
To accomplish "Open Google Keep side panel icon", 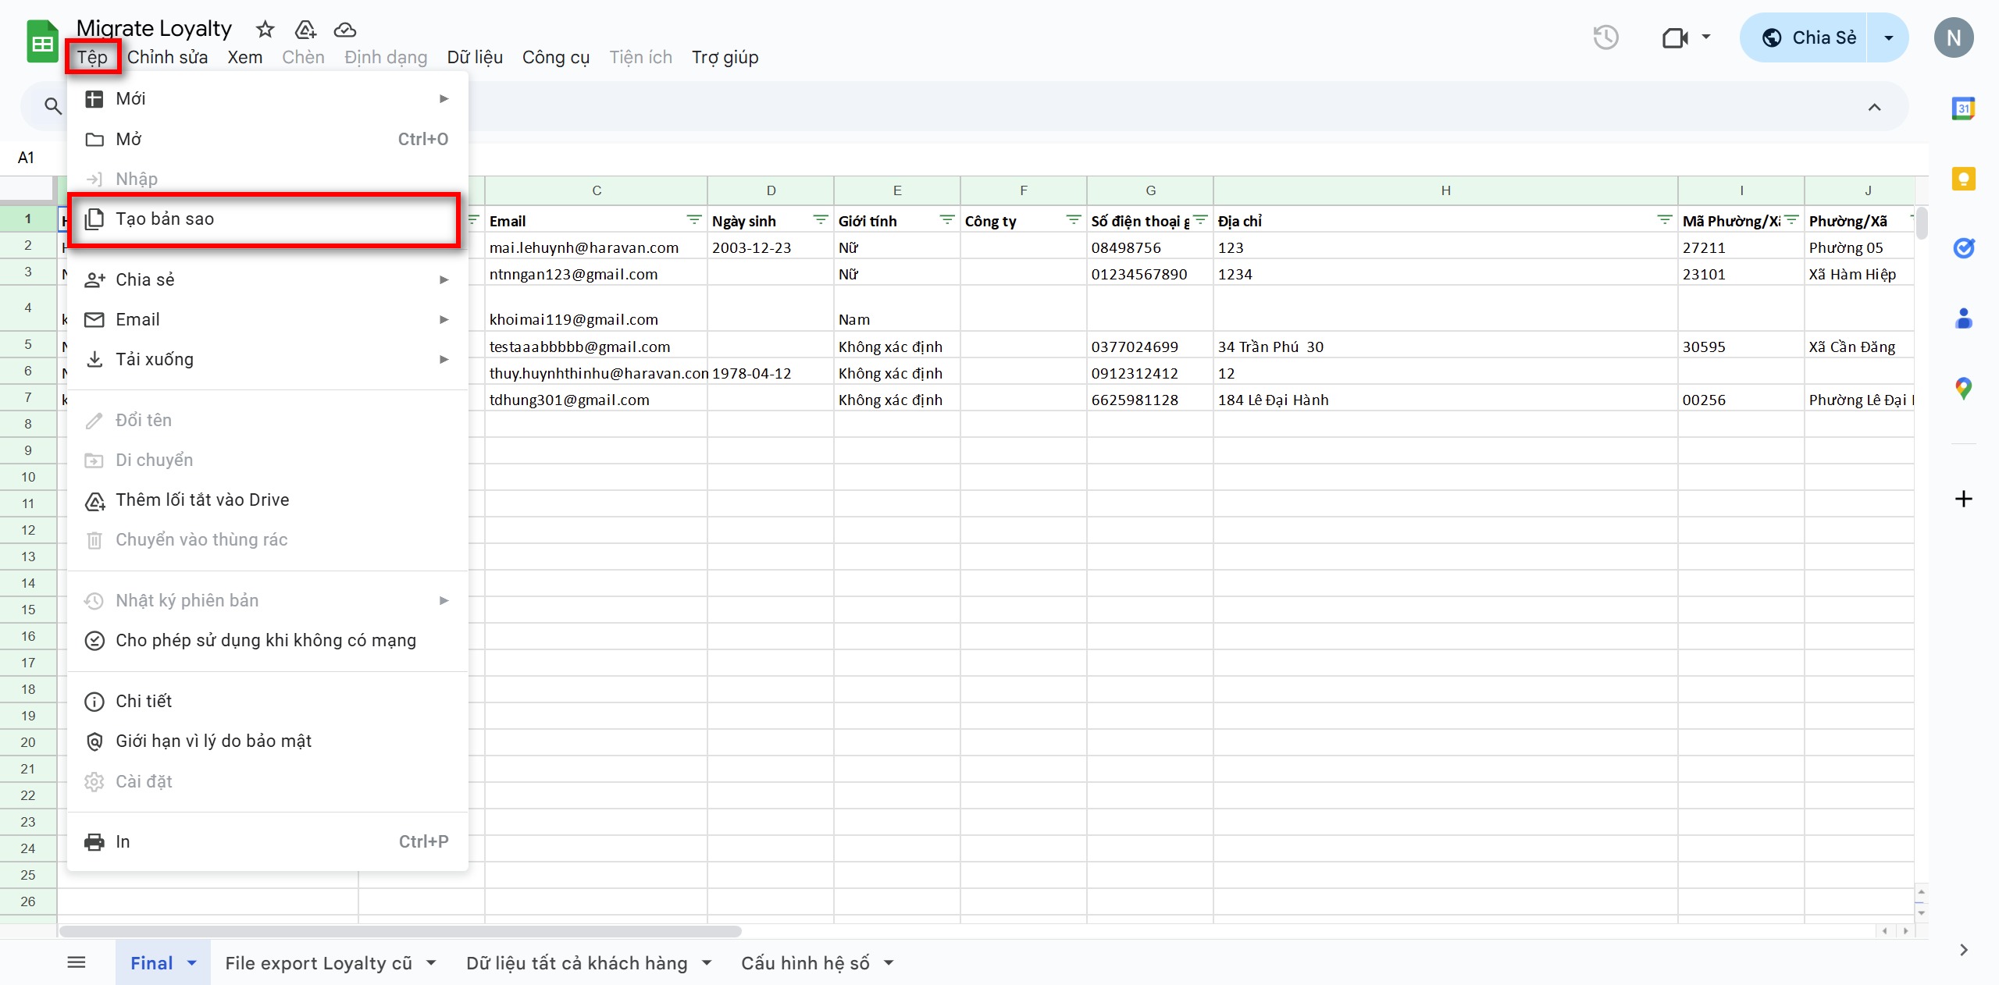I will (x=1963, y=179).
